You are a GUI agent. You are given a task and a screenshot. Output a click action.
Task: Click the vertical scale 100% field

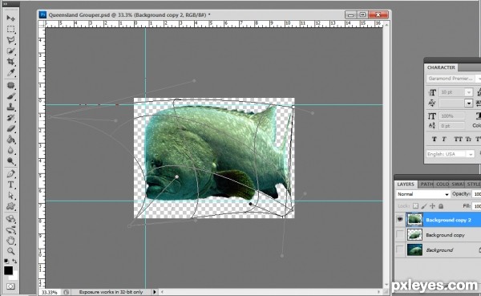(452, 116)
